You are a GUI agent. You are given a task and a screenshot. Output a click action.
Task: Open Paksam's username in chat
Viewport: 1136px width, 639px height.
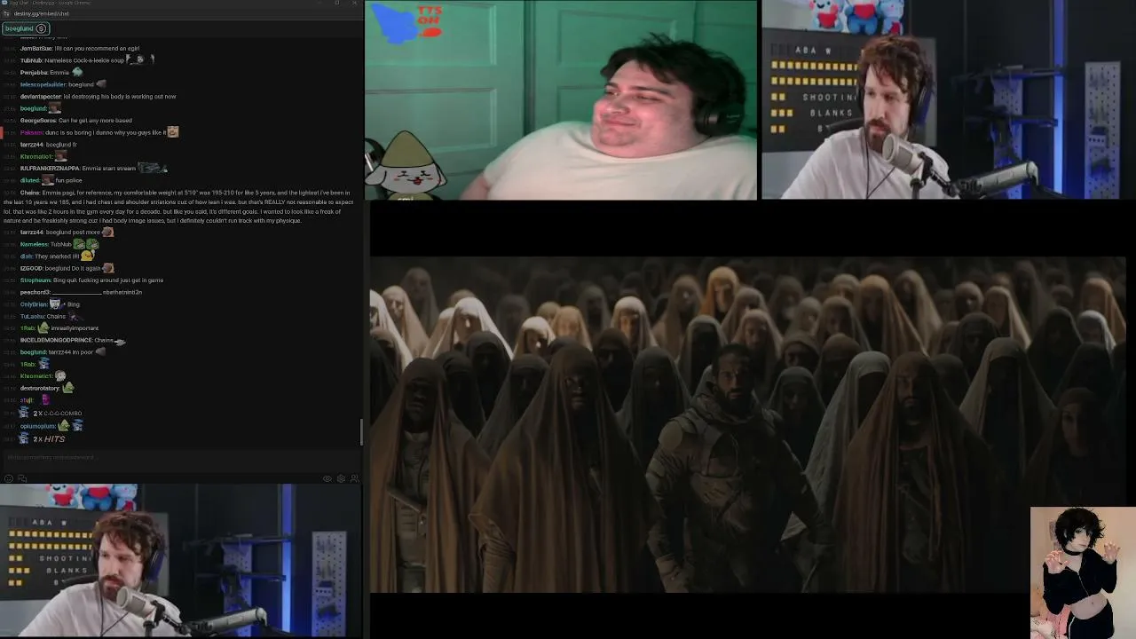(x=31, y=132)
